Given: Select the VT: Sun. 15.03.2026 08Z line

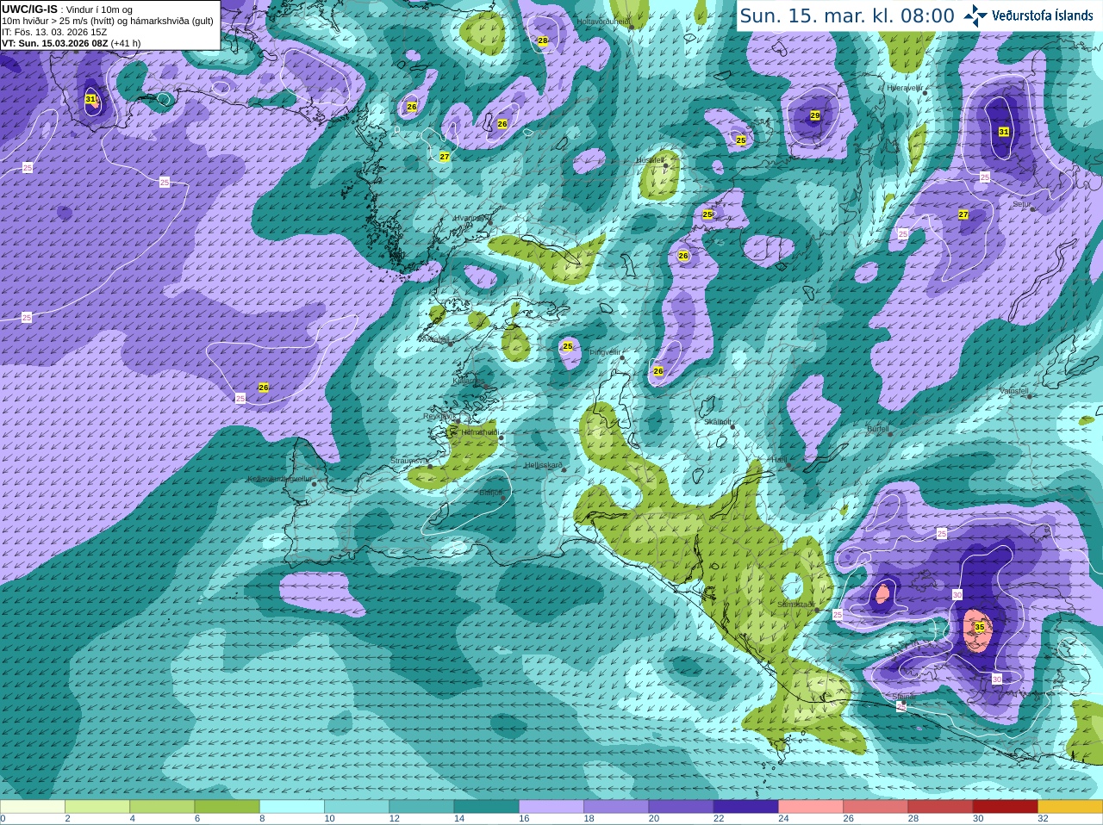Looking at the screenshot, I should tap(71, 43).
